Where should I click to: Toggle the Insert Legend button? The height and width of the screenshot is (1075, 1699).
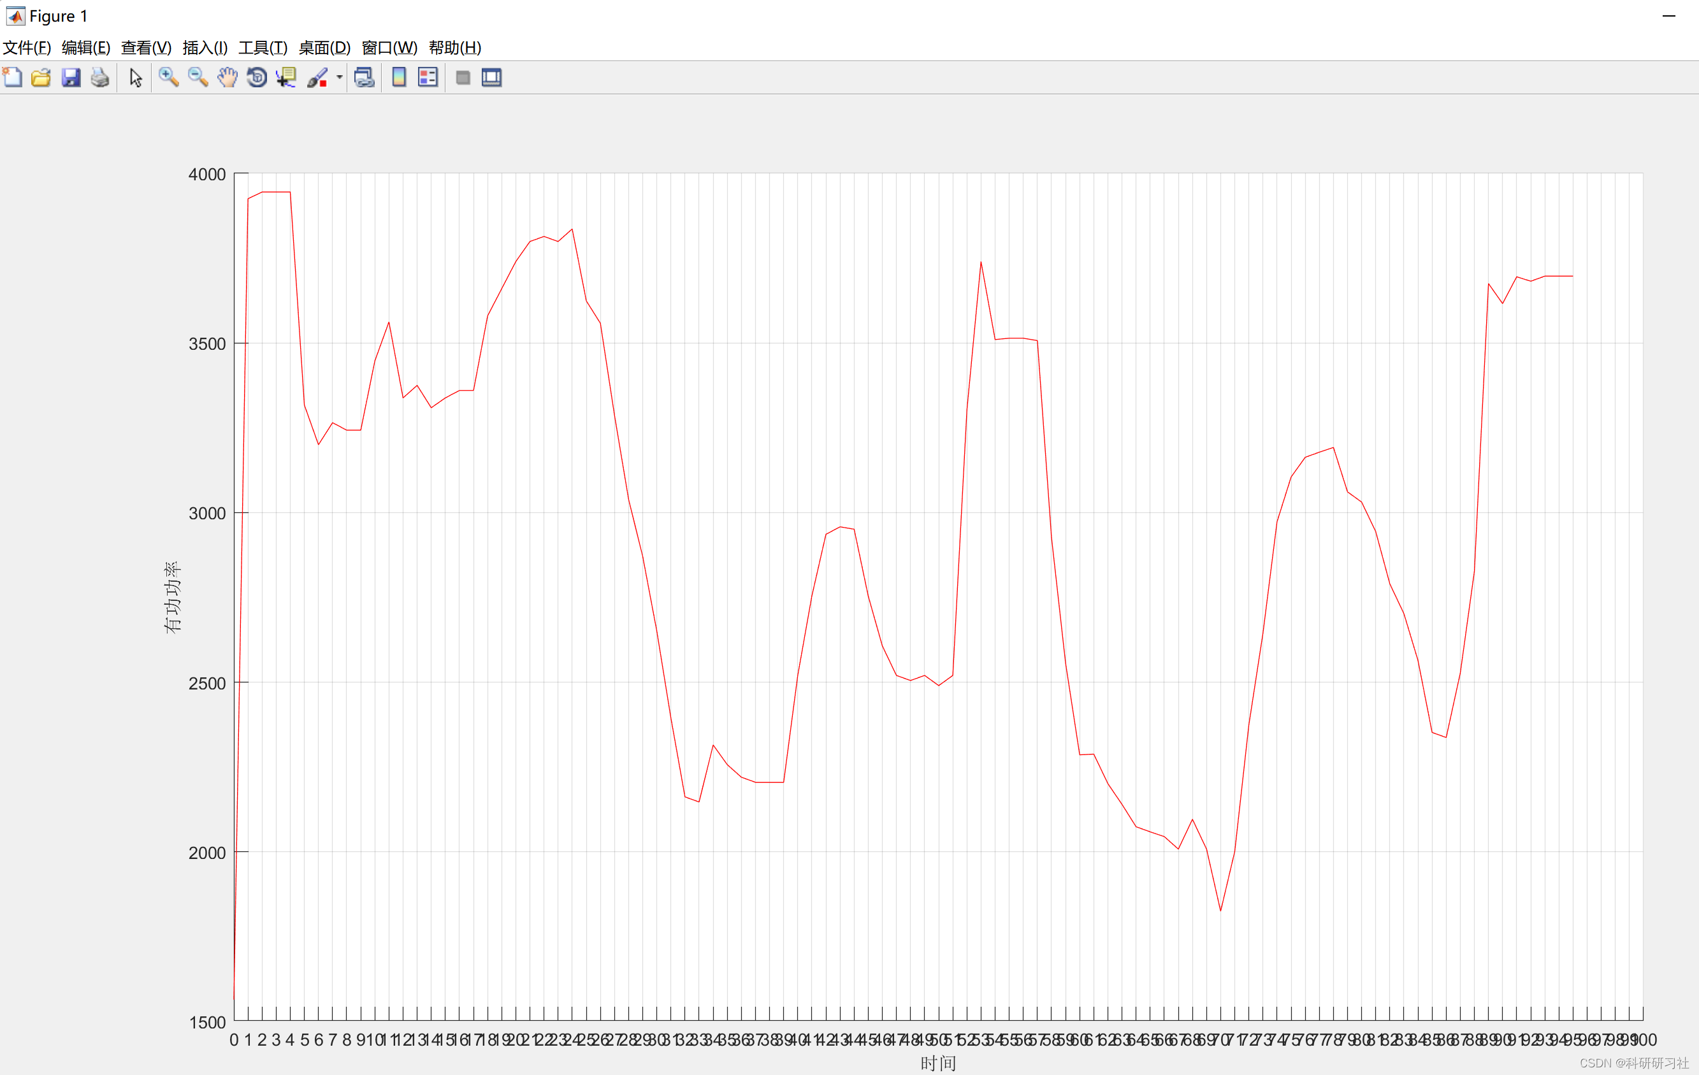pyautogui.click(x=428, y=77)
